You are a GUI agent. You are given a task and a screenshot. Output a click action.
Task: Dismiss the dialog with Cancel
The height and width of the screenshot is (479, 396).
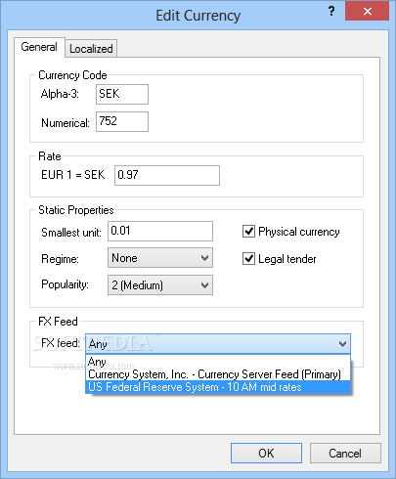(x=345, y=453)
